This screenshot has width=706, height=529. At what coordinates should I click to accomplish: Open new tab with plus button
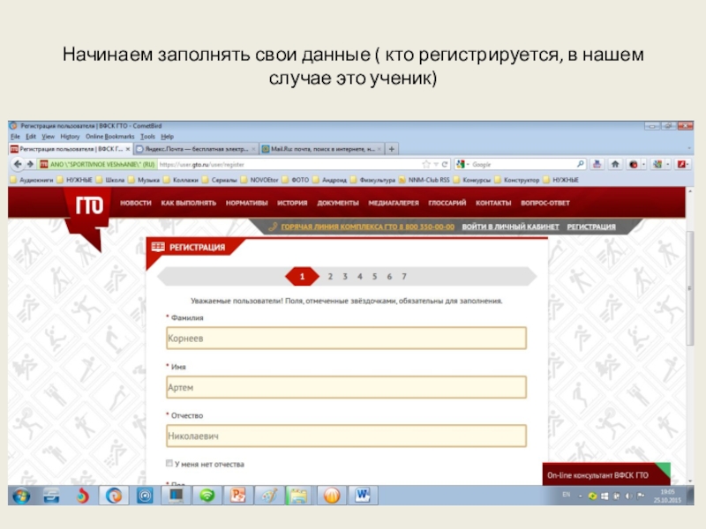(x=393, y=150)
